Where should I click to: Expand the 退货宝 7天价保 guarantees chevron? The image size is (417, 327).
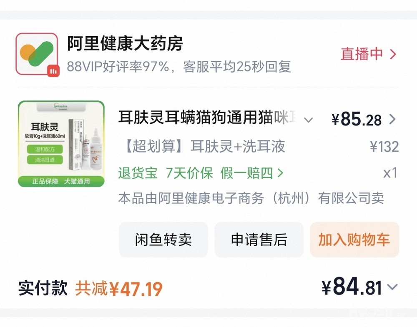click(280, 173)
